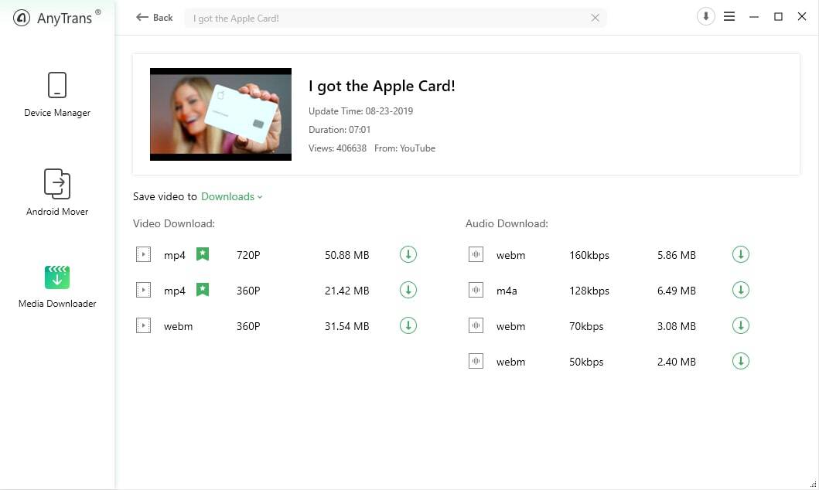This screenshot has height=490, width=819.
Task: Click the '31.54 MB' file size
Action: click(346, 326)
